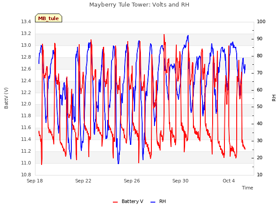Click the 12.8 voltage axis label
280x210 pixels.
point(26,57)
